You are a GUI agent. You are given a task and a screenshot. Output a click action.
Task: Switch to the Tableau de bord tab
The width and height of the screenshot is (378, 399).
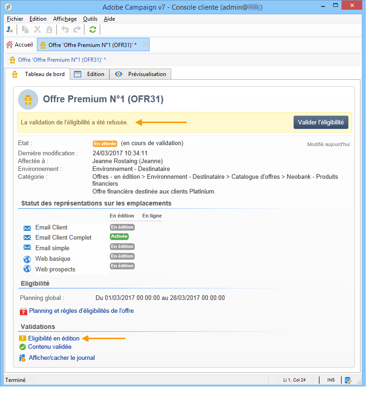pos(37,74)
